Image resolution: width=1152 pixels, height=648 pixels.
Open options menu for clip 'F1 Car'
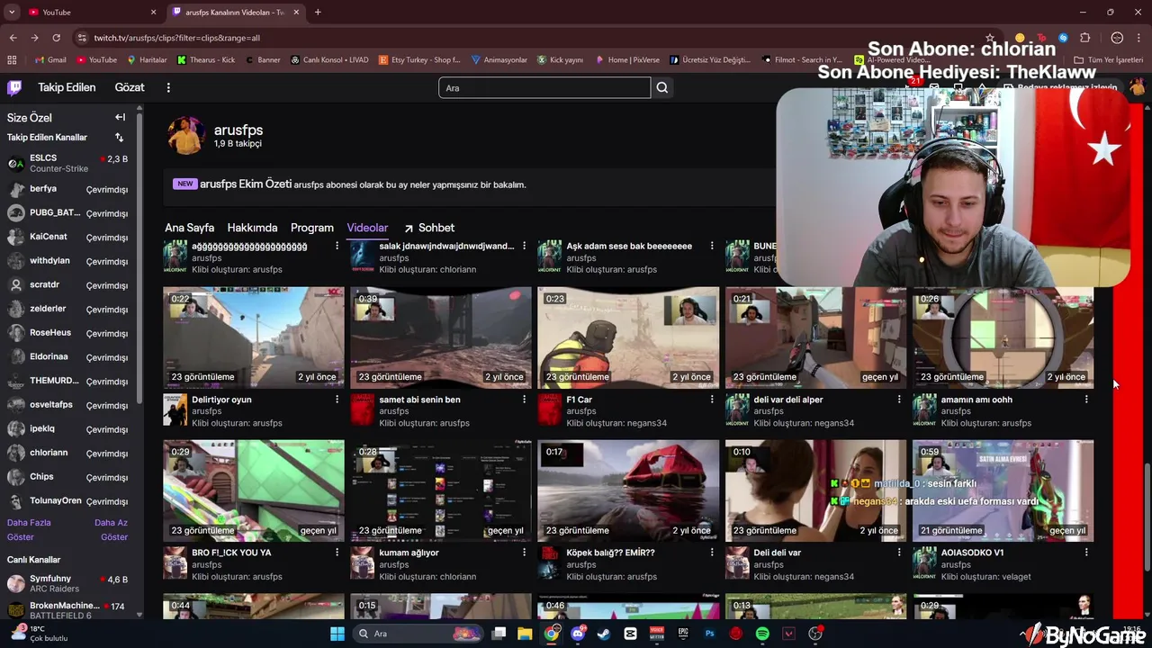[712, 400]
